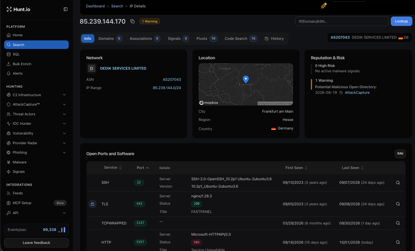Image resolution: width=415 pixels, height=251 pixels.
Task: Sort table by Last Seen
Action: coord(353,168)
